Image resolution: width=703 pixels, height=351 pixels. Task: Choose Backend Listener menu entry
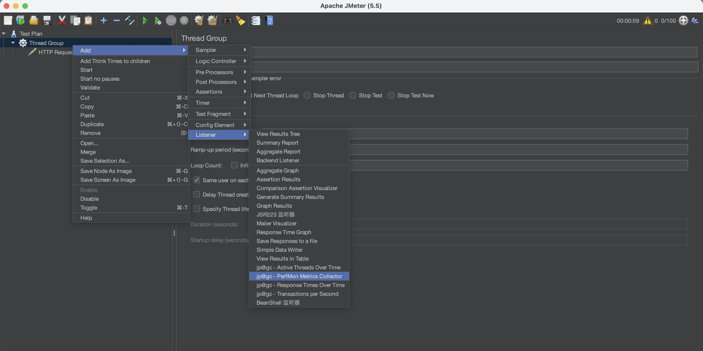(299, 160)
